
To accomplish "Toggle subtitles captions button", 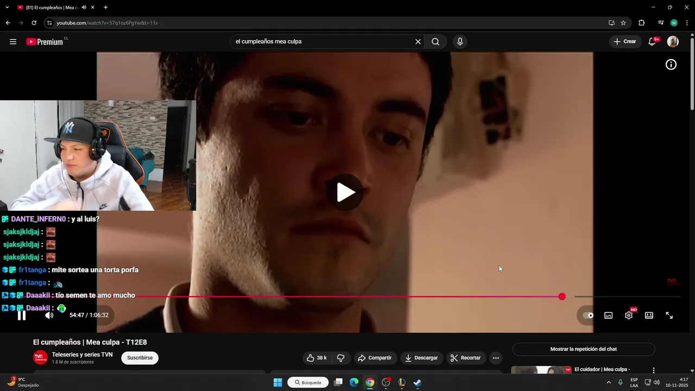I will (x=609, y=315).
